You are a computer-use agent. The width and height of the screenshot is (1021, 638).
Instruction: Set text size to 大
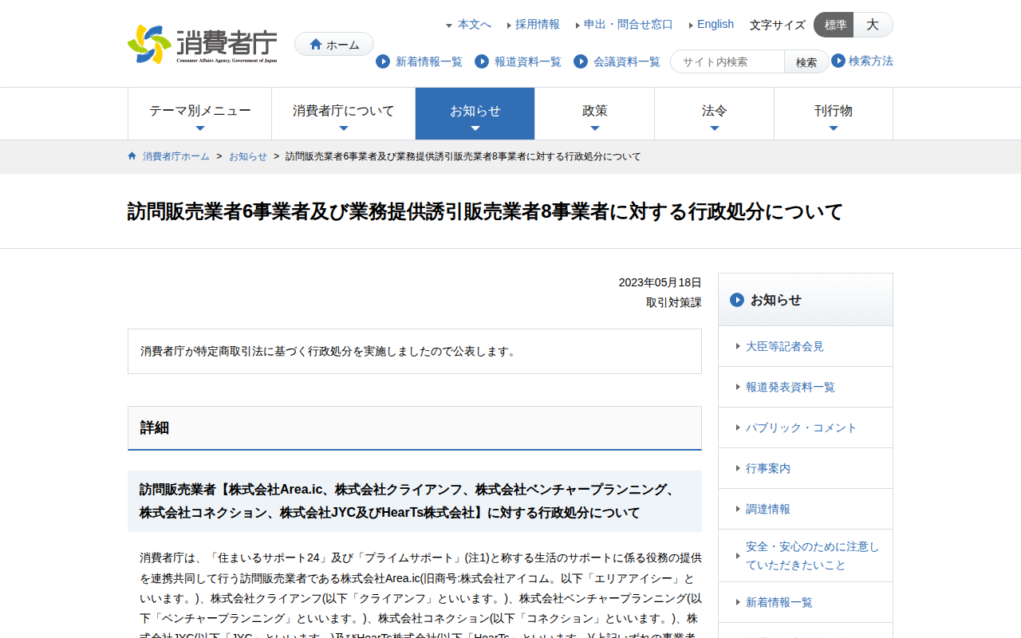pos(873,25)
